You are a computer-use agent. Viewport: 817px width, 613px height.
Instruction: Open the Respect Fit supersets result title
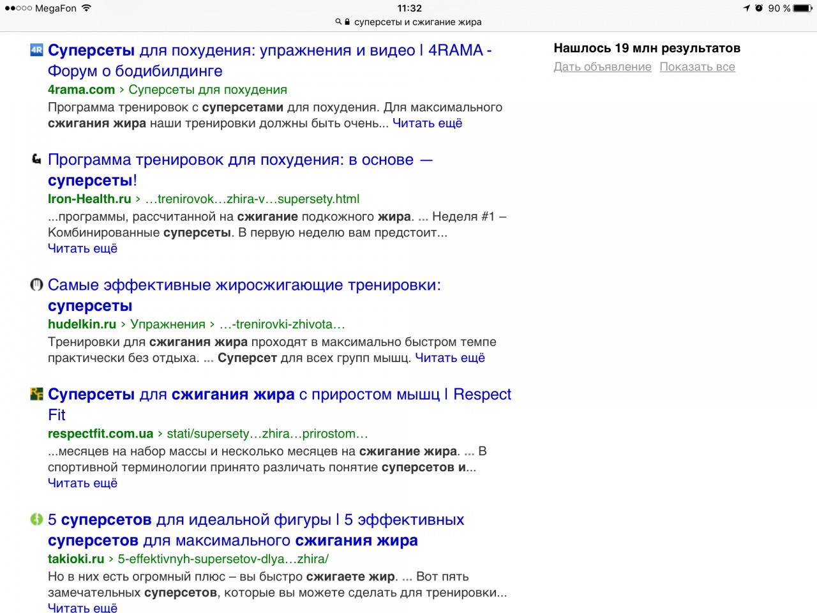(279, 395)
